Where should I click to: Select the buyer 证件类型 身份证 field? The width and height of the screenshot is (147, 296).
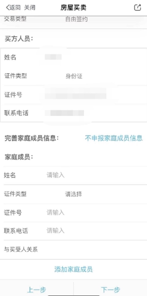point(74,76)
